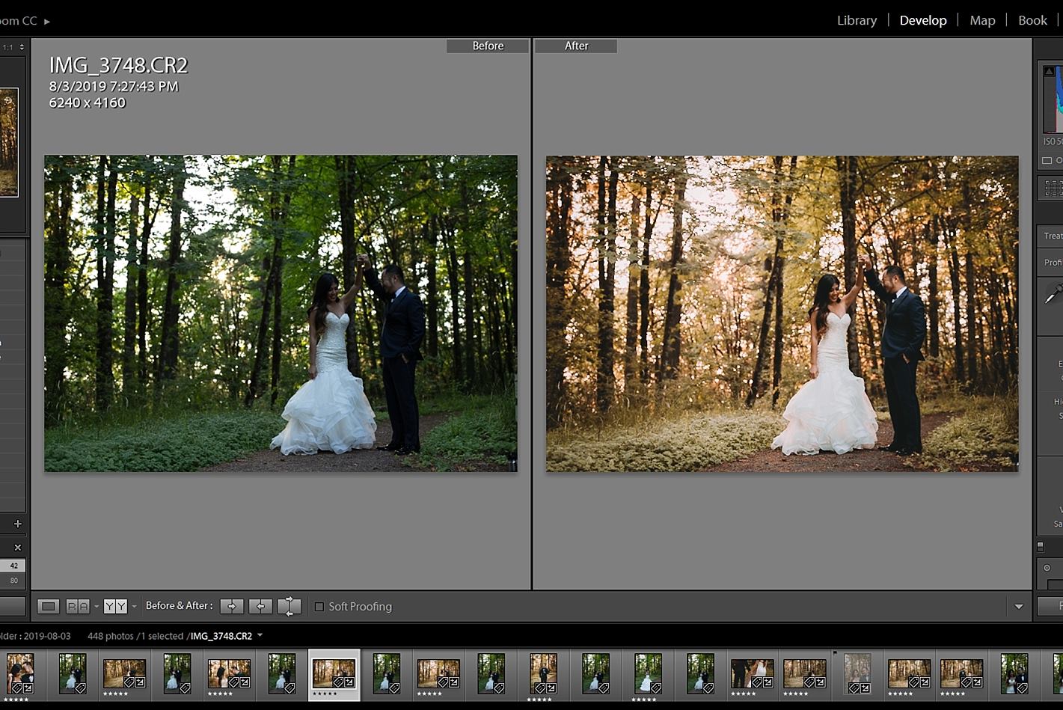
Task: Copy After settings to Before arrow
Action: coord(260,606)
